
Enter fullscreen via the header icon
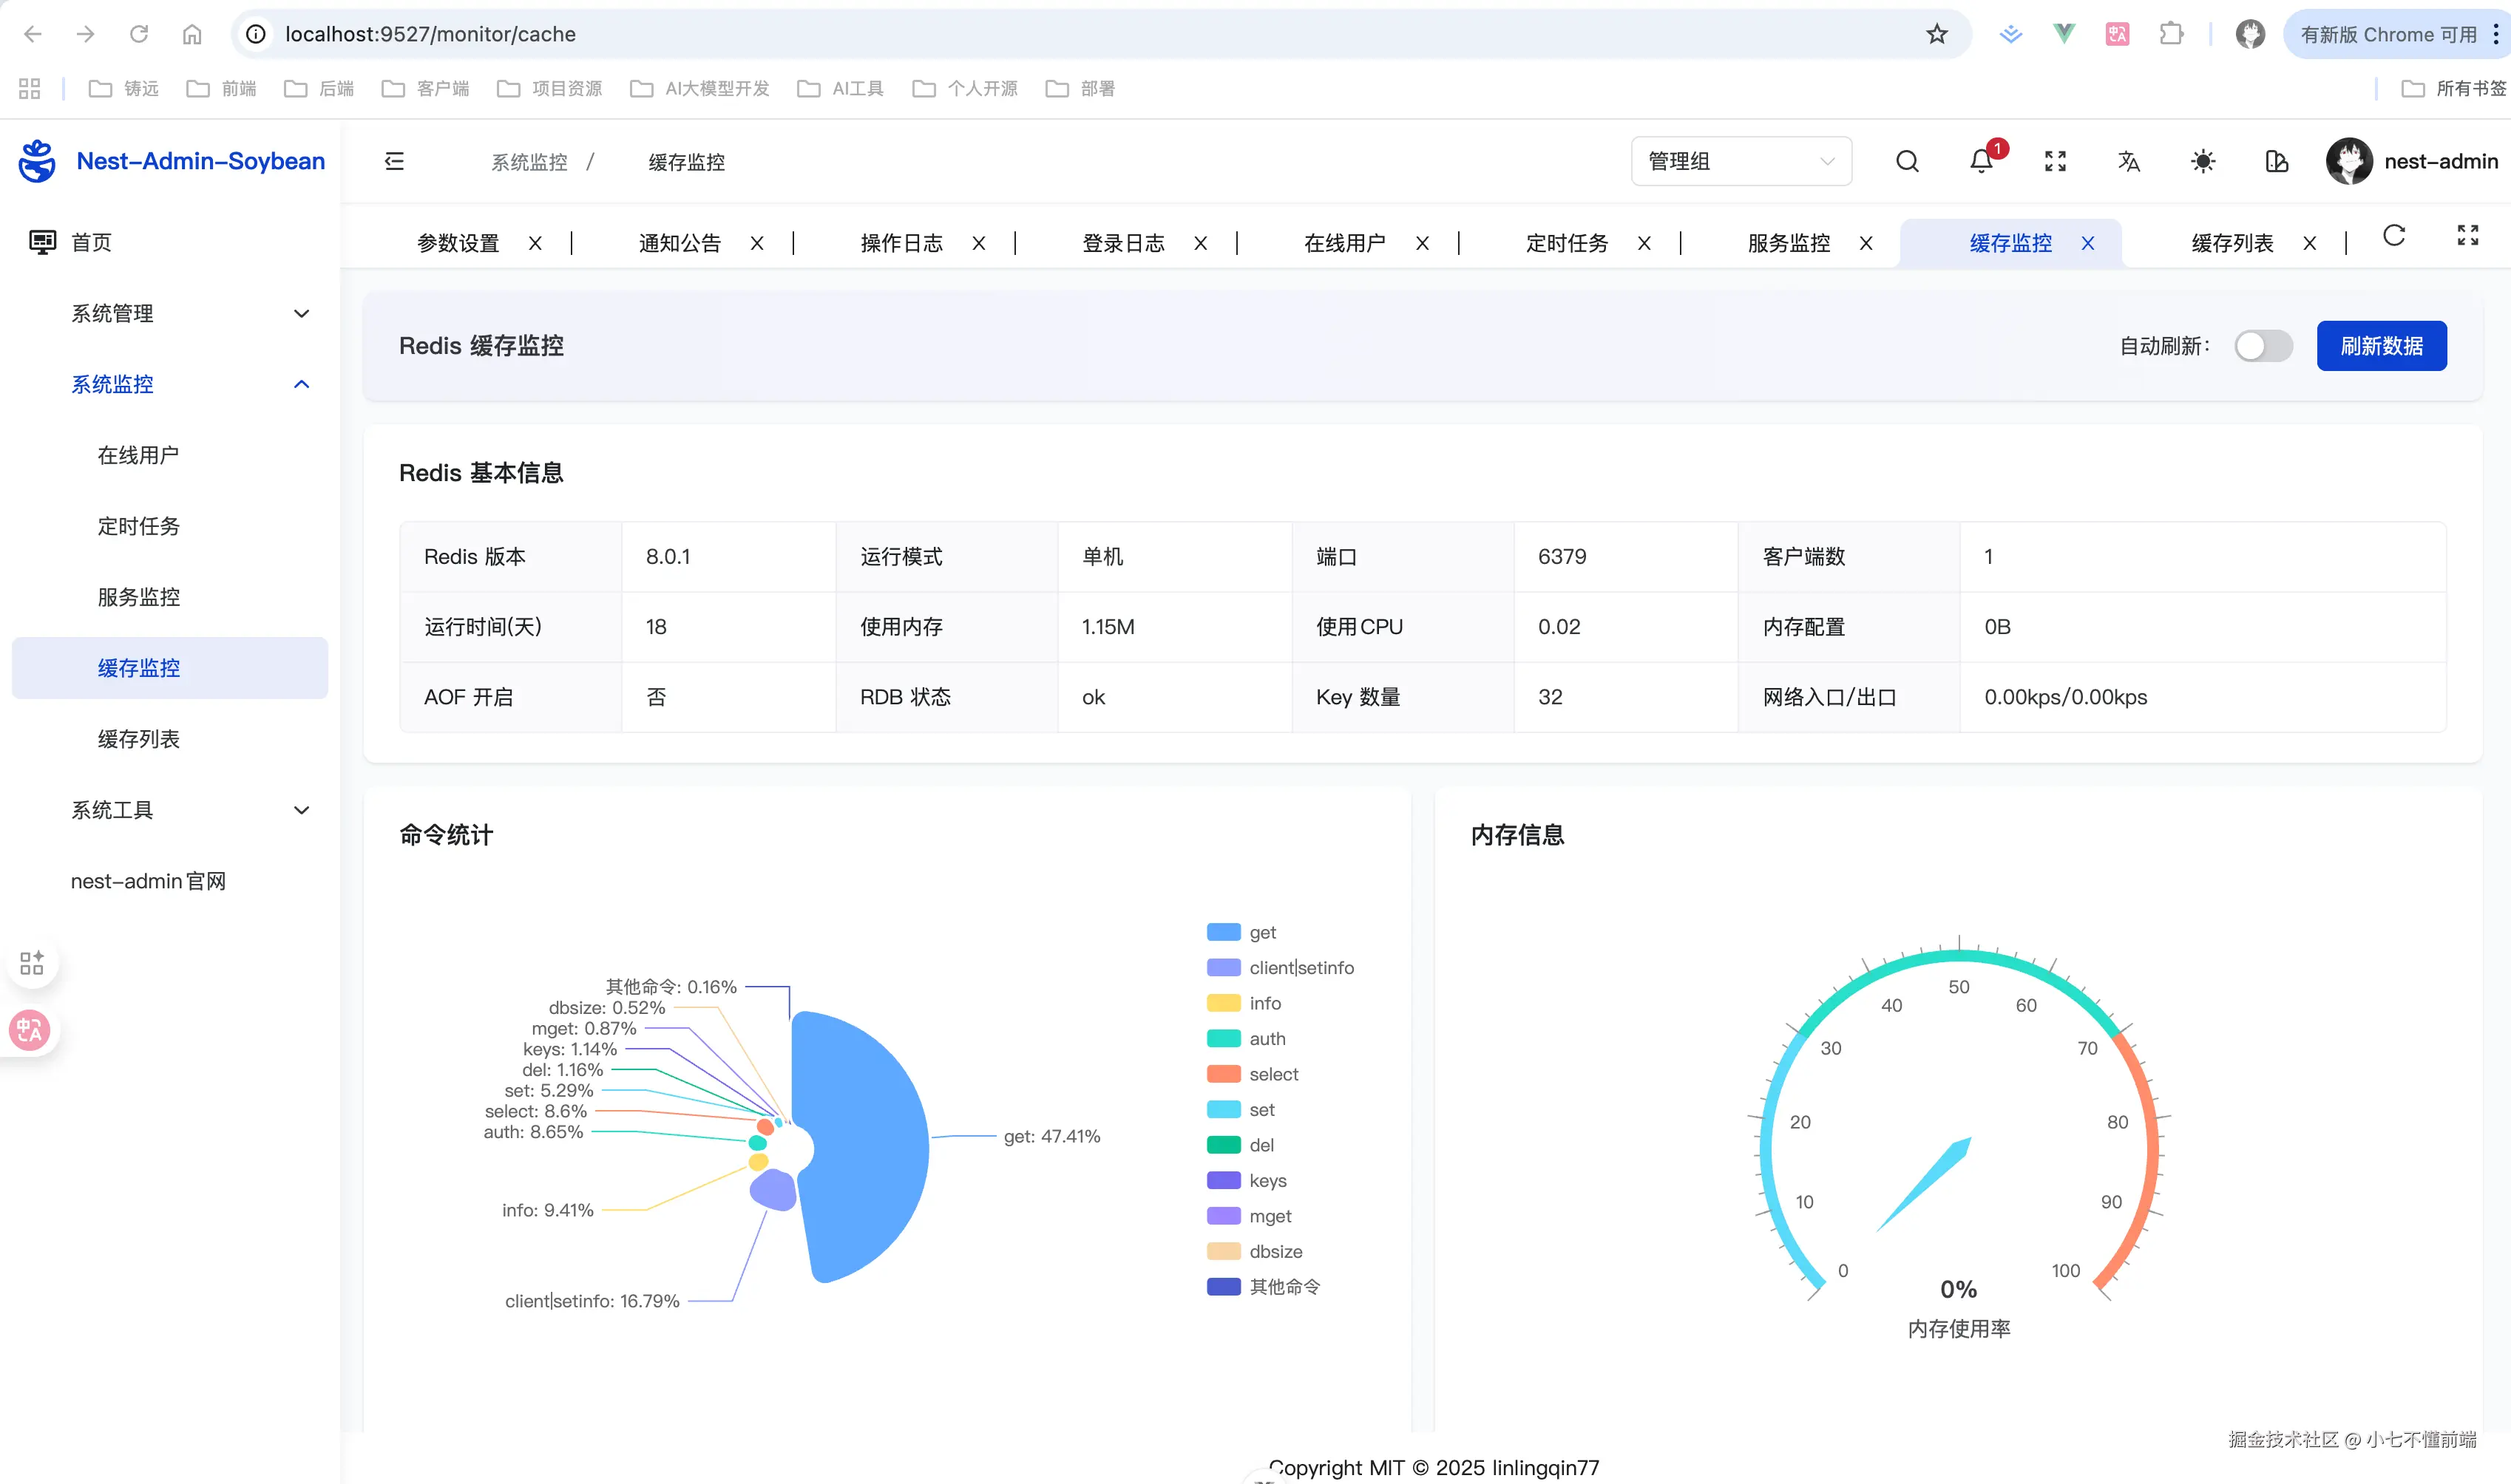2055,161
